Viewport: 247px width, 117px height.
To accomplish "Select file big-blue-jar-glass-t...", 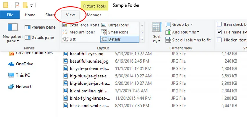I will (90, 76).
